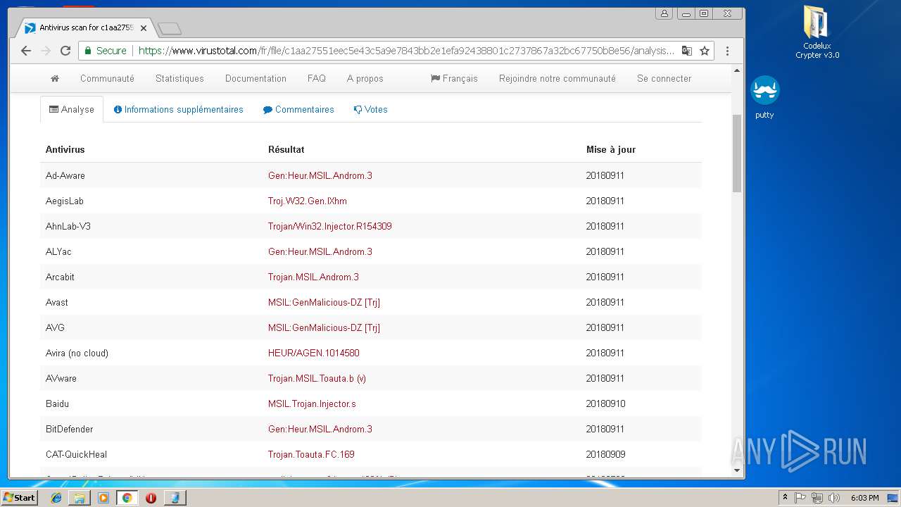Select the Analyse tab

click(x=72, y=109)
